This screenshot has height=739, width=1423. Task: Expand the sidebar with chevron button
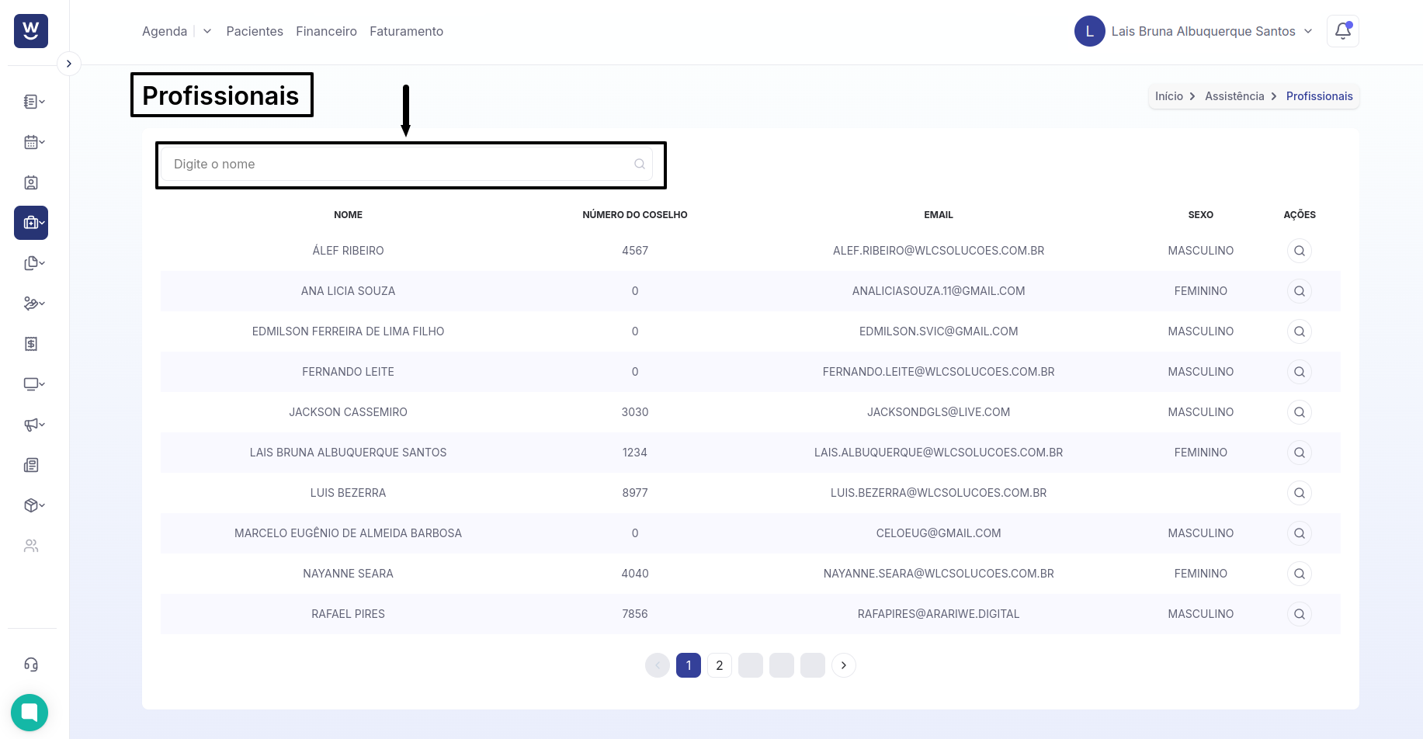69,64
